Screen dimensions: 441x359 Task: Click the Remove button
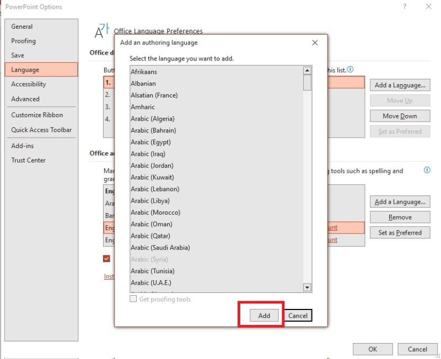click(x=400, y=217)
